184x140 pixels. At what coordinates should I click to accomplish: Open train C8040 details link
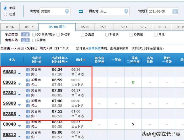(x=9, y=124)
